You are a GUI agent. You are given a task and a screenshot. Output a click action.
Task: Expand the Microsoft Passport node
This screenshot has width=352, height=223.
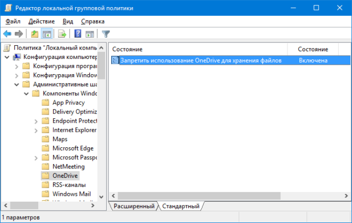point(36,158)
